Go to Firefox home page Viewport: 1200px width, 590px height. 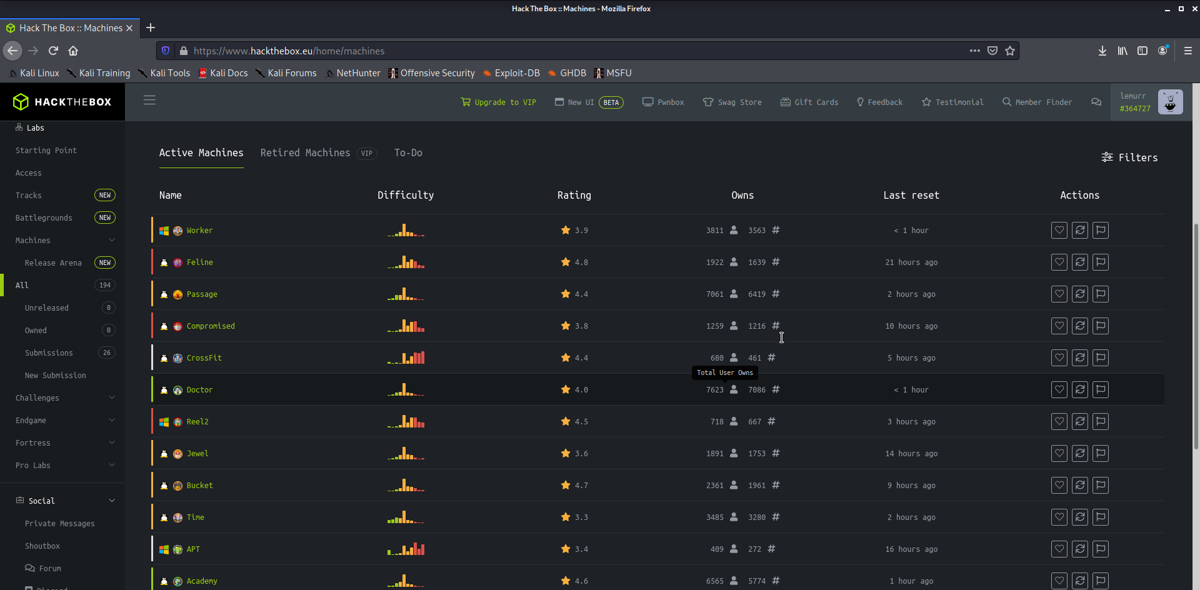pyautogui.click(x=73, y=51)
